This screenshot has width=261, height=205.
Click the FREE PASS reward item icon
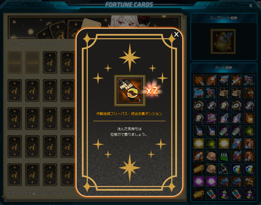click(130, 91)
